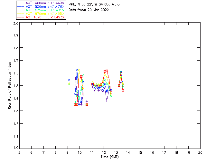Click the AOT 675nm legend entry
Image resolution: width=206 pixels, height=165 pixels.
(x=41, y=10)
